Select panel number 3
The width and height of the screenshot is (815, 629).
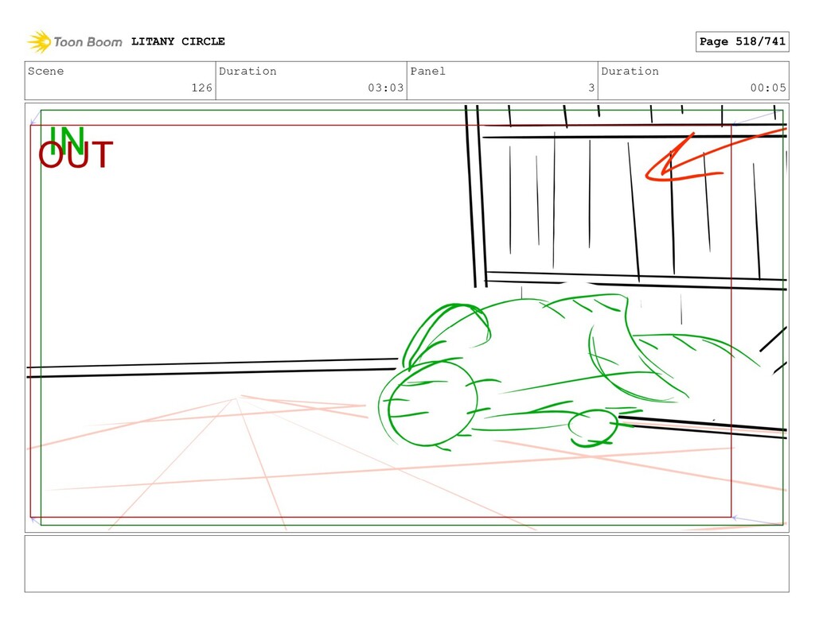(x=591, y=87)
